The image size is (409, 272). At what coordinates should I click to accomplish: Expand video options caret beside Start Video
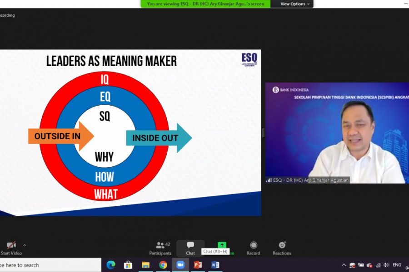tap(25, 245)
